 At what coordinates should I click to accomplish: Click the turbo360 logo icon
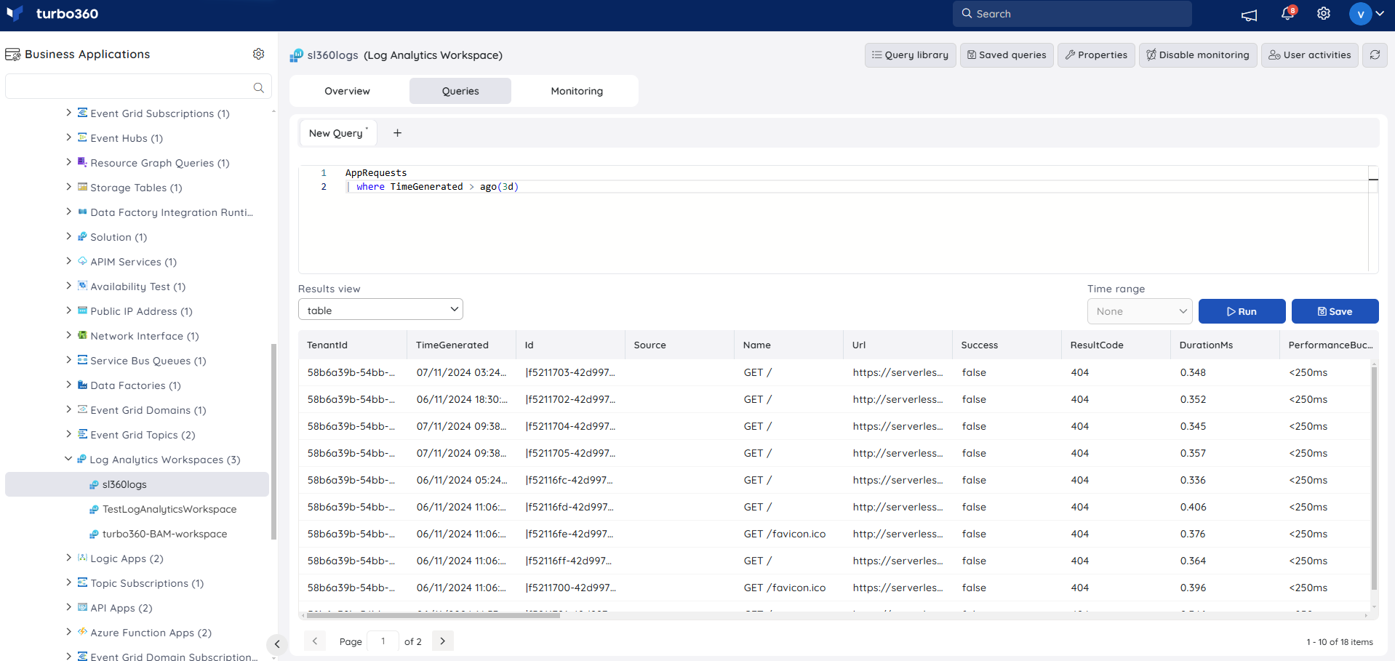click(x=15, y=13)
